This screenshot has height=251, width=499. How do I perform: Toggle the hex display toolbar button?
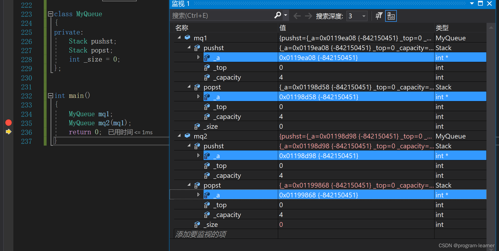[391, 16]
